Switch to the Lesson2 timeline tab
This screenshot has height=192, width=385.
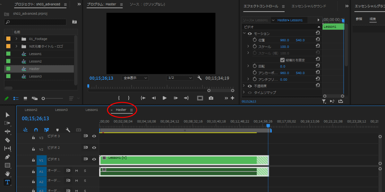[31, 110]
